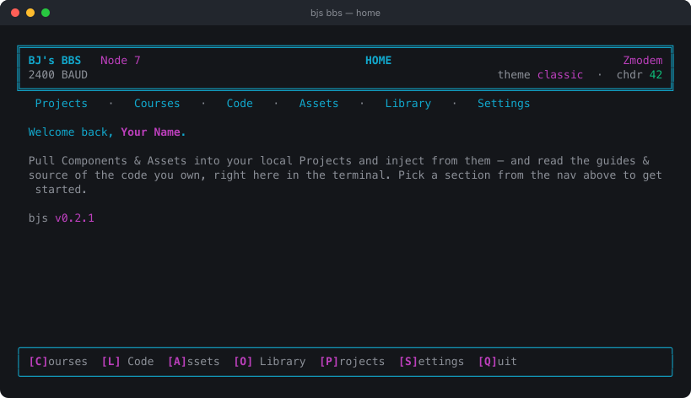The width and height of the screenshot is (691, 398).
Task: Maximize the window with green button
Action: [46, 13]
